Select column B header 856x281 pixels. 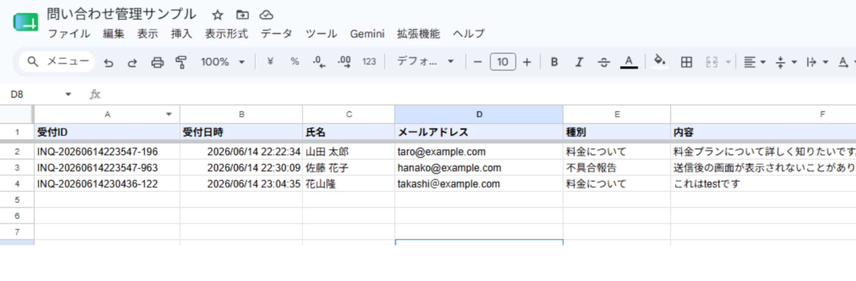tap(241, 114)
